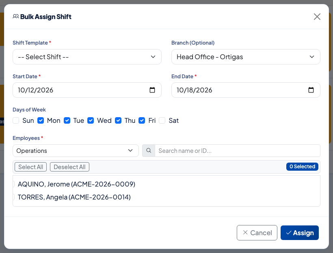Click the Days of Week label
The image size is (333, 253).
[x=29, y=109]
